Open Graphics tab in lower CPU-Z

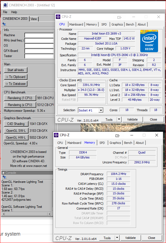click(115, 143)
